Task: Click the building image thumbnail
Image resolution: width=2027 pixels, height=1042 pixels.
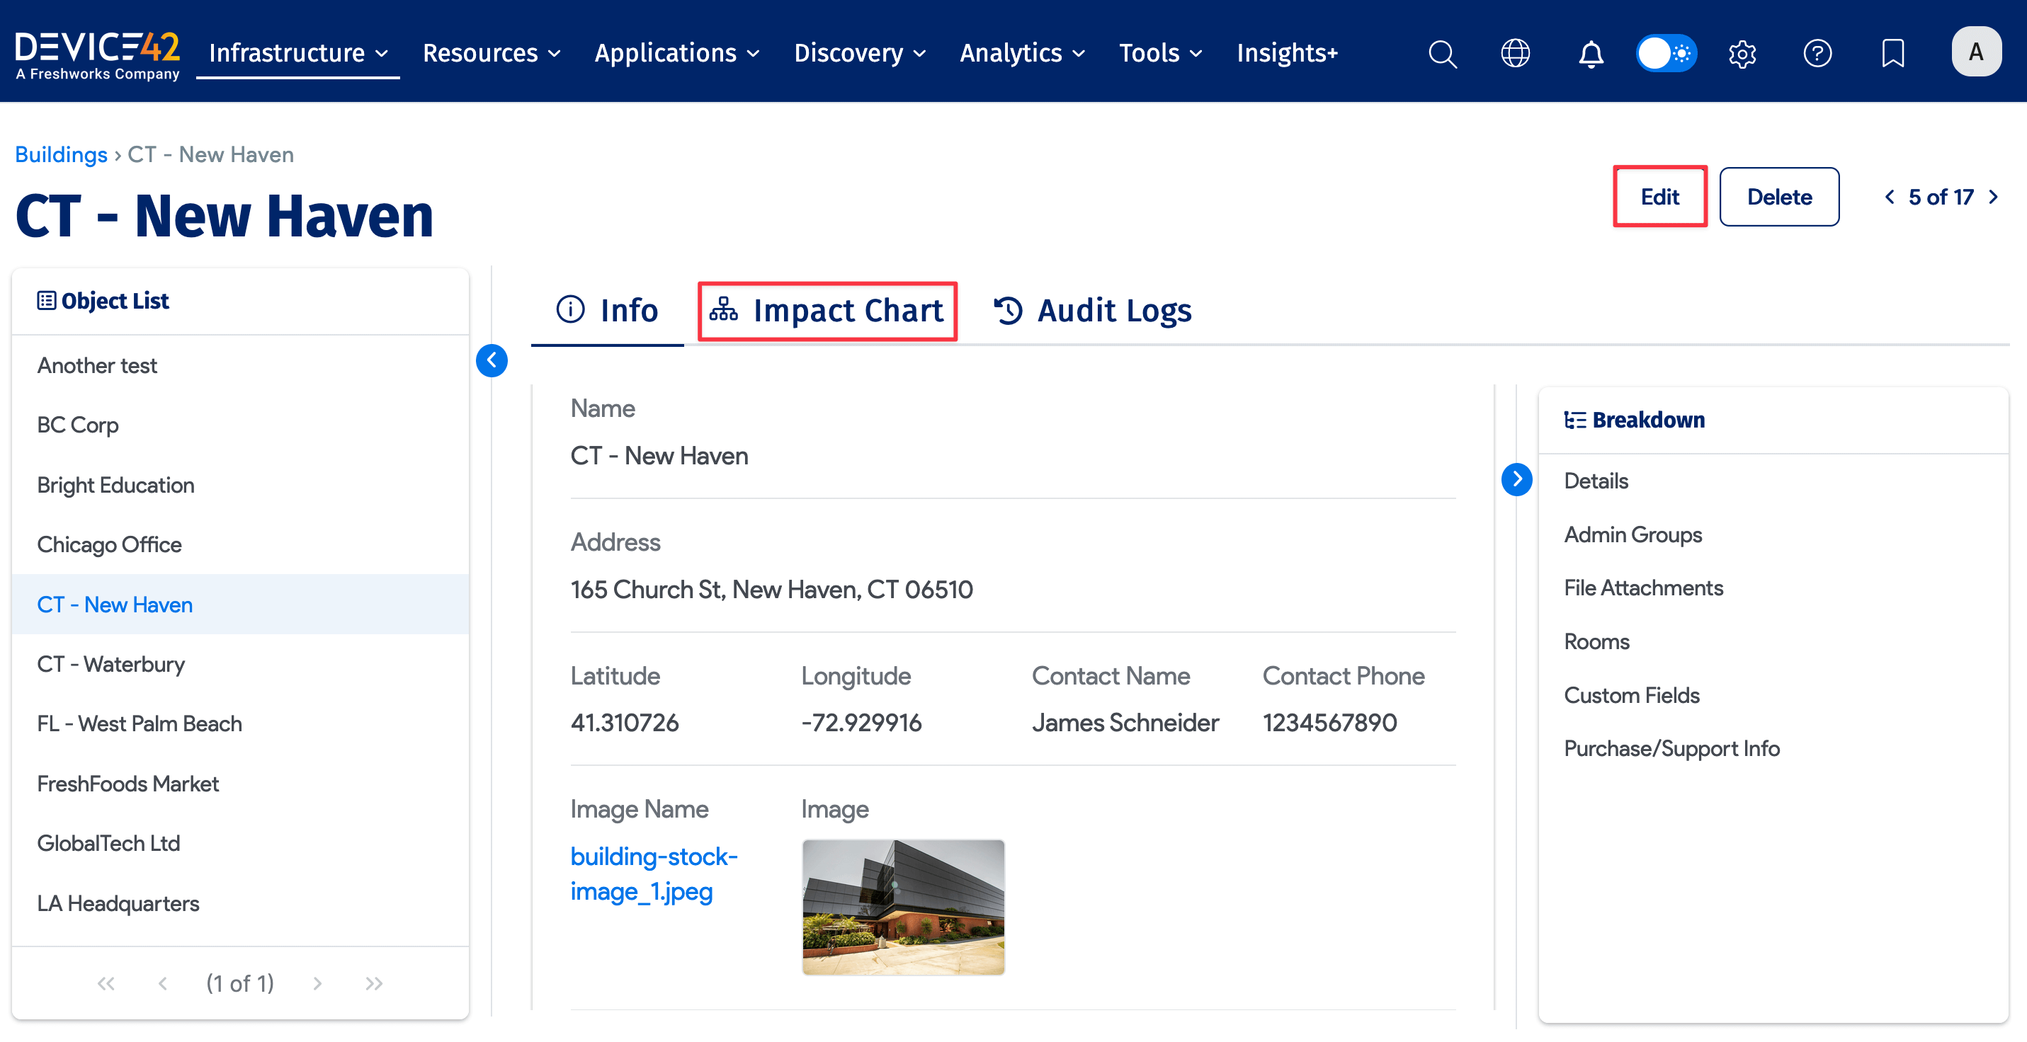Action: (902, 906)
